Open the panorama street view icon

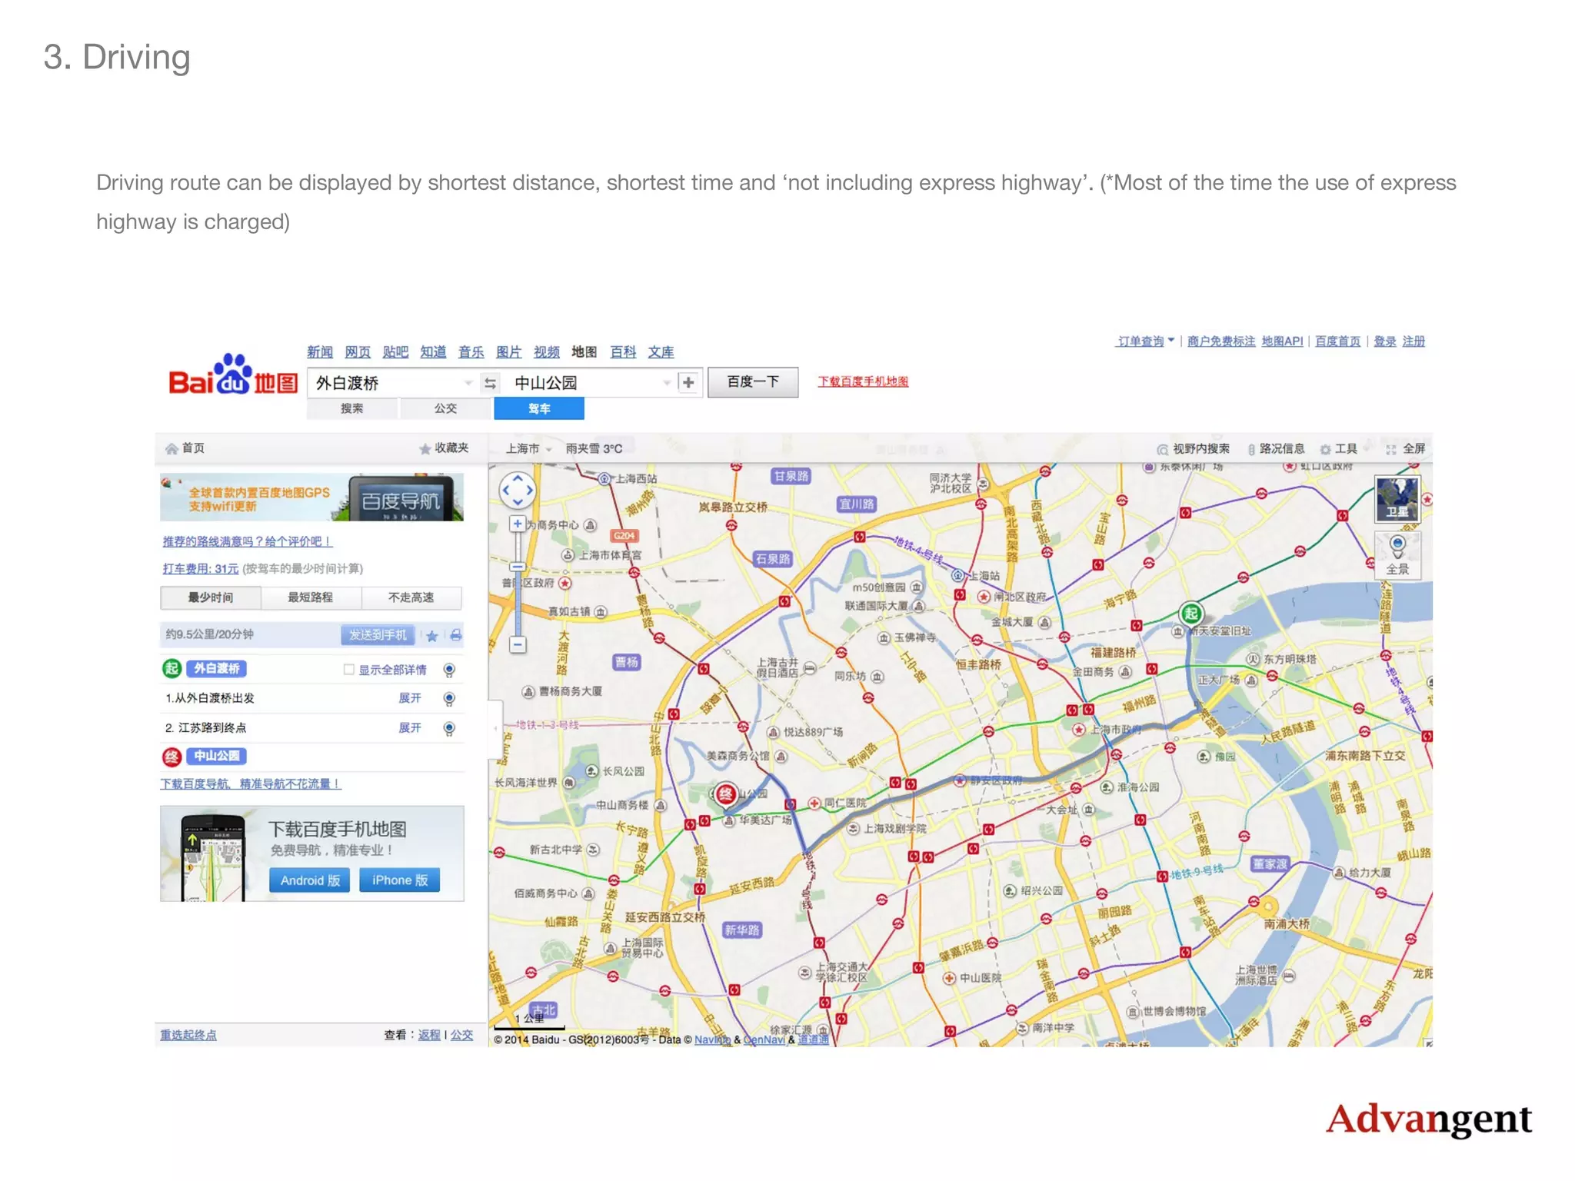click(1397, 555)
